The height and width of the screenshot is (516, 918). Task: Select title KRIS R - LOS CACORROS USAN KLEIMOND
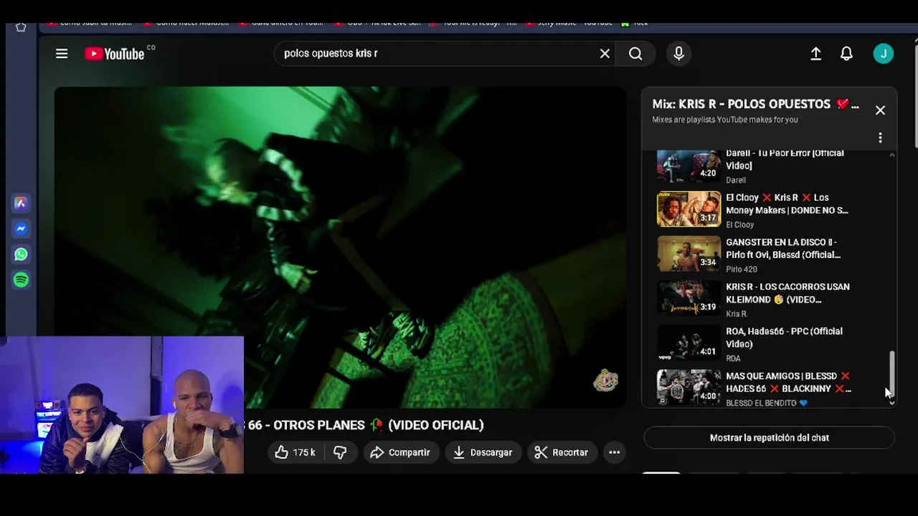coord(787,293)
